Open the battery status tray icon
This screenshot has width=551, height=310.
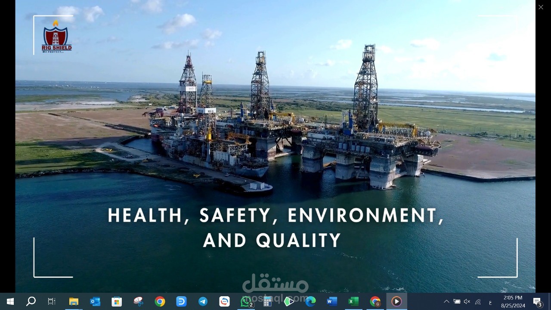click(457, 301)
